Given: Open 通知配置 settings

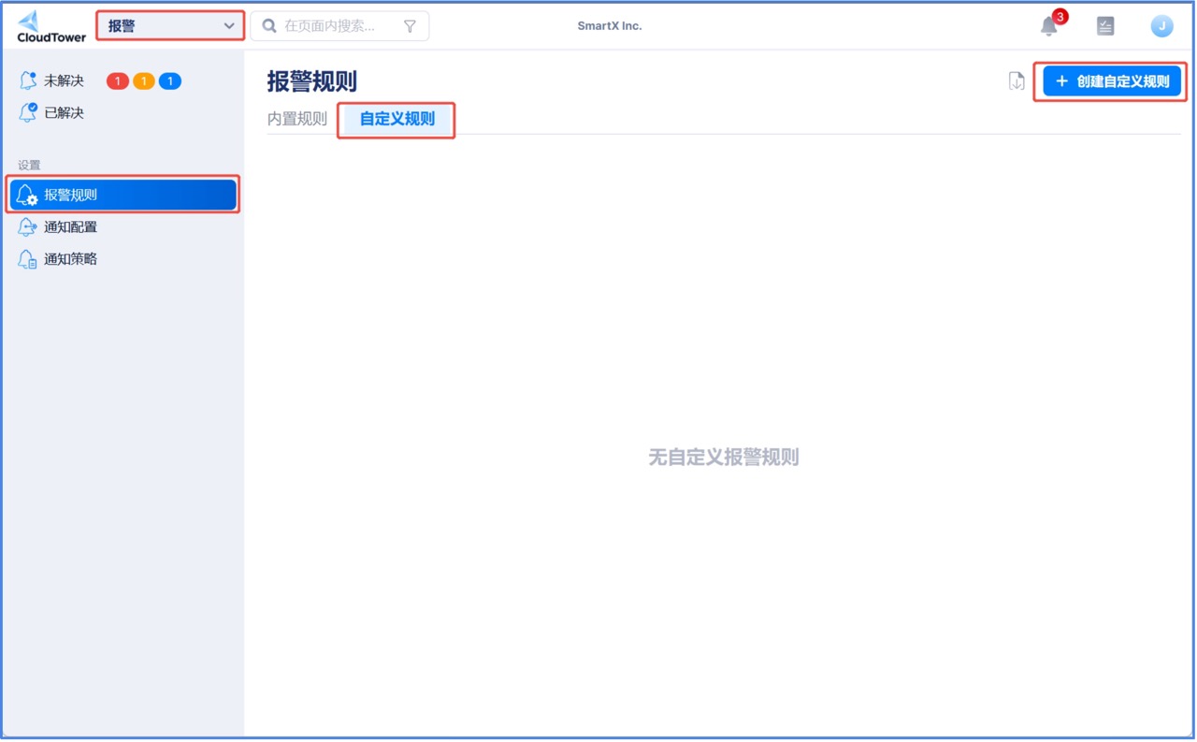Looking at the screenshot, I should pyautogui.click(x=70, y=226).
